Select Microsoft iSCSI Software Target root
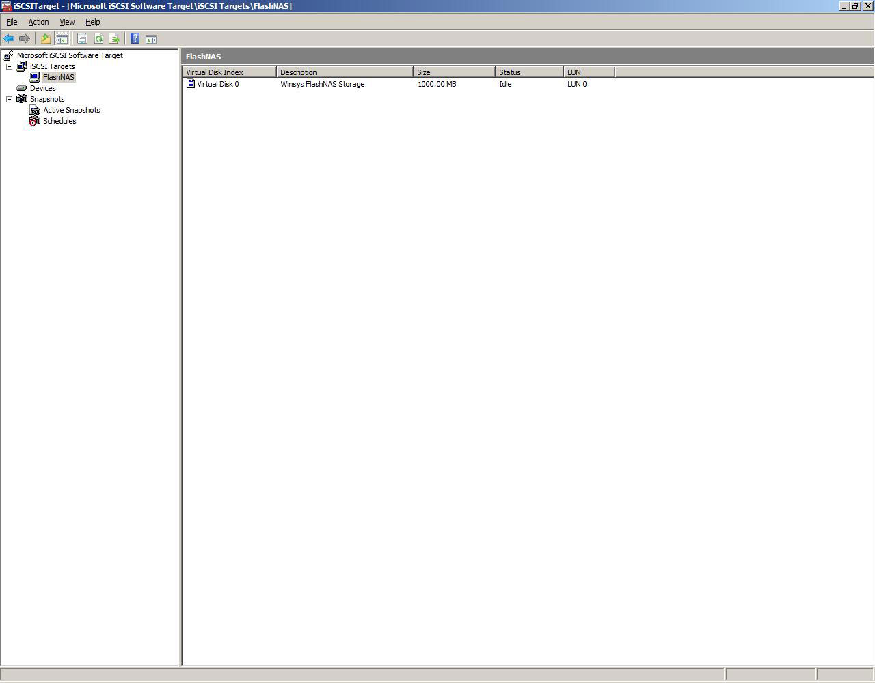 (x=70, y=55)
